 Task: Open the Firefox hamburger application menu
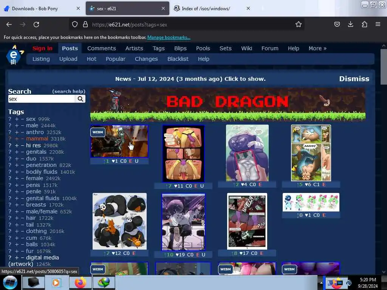[378, 25]
